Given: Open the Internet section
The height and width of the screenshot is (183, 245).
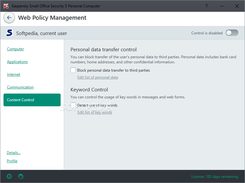Looking at the screenshot, I should pyautogui.click(x=14, y=74).
